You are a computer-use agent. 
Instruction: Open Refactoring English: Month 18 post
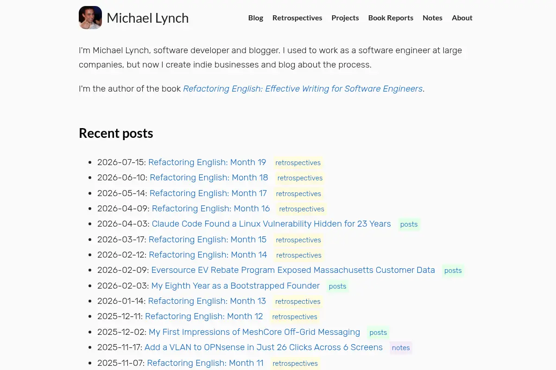(209, 178)
